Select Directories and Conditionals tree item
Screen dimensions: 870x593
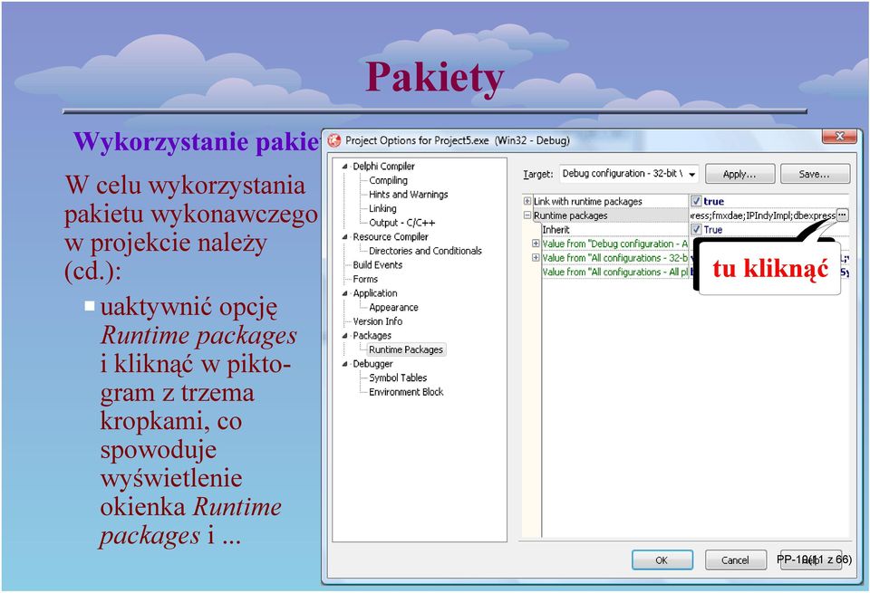[425, 251]
